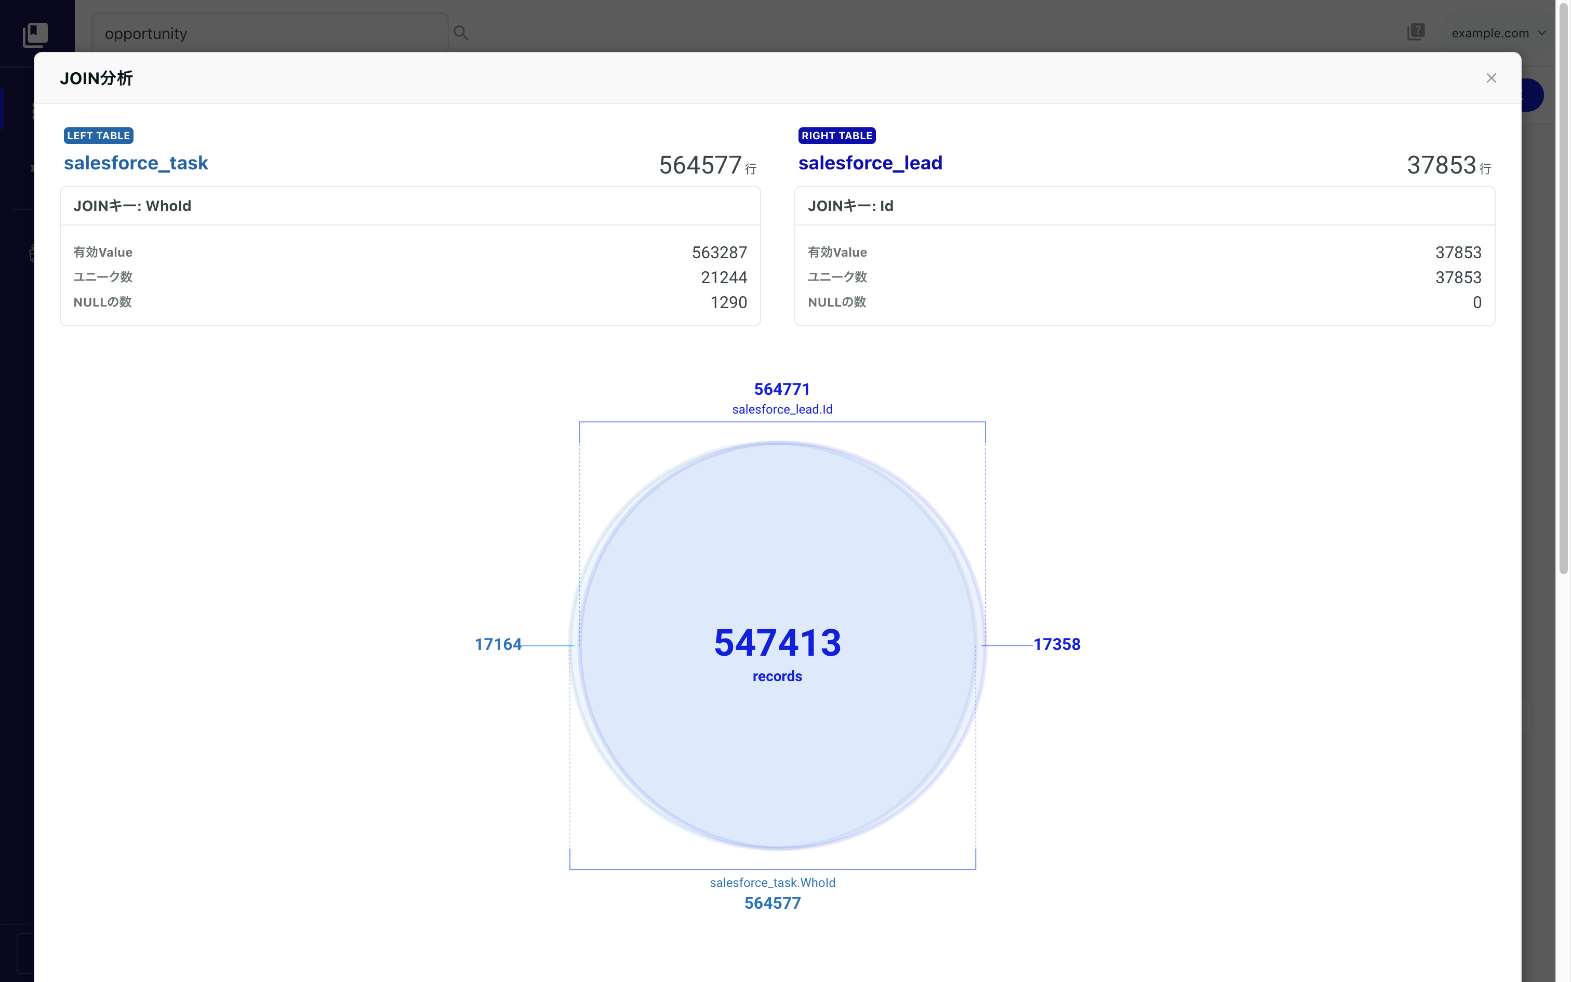Close the JOIN分析 dialog
Image resolution: width=1571 pixels, height=982 pixels.
click(1491, 78)
